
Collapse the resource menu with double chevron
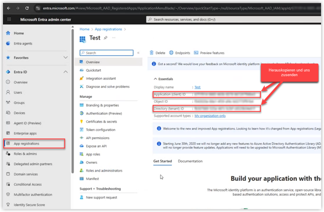[x=138, y=53]
